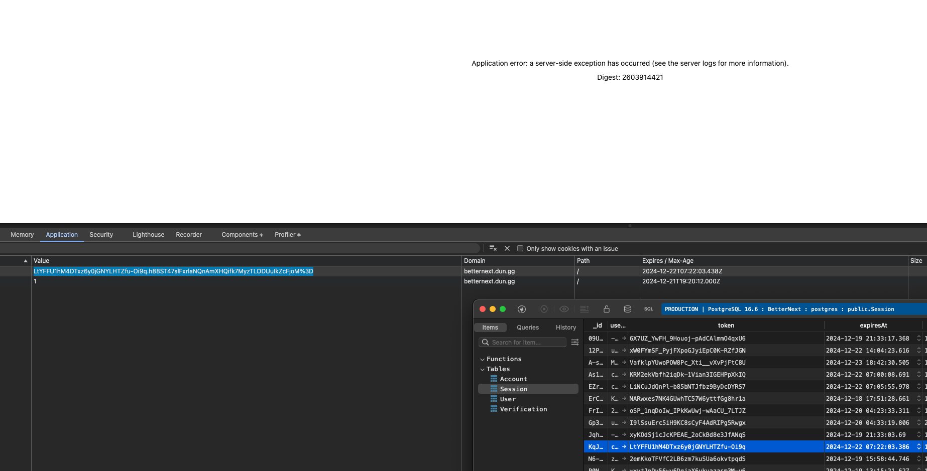Click the Session table grid icon
The width and height of the screenshot is (927, 471).
click(x=494, y=389)
